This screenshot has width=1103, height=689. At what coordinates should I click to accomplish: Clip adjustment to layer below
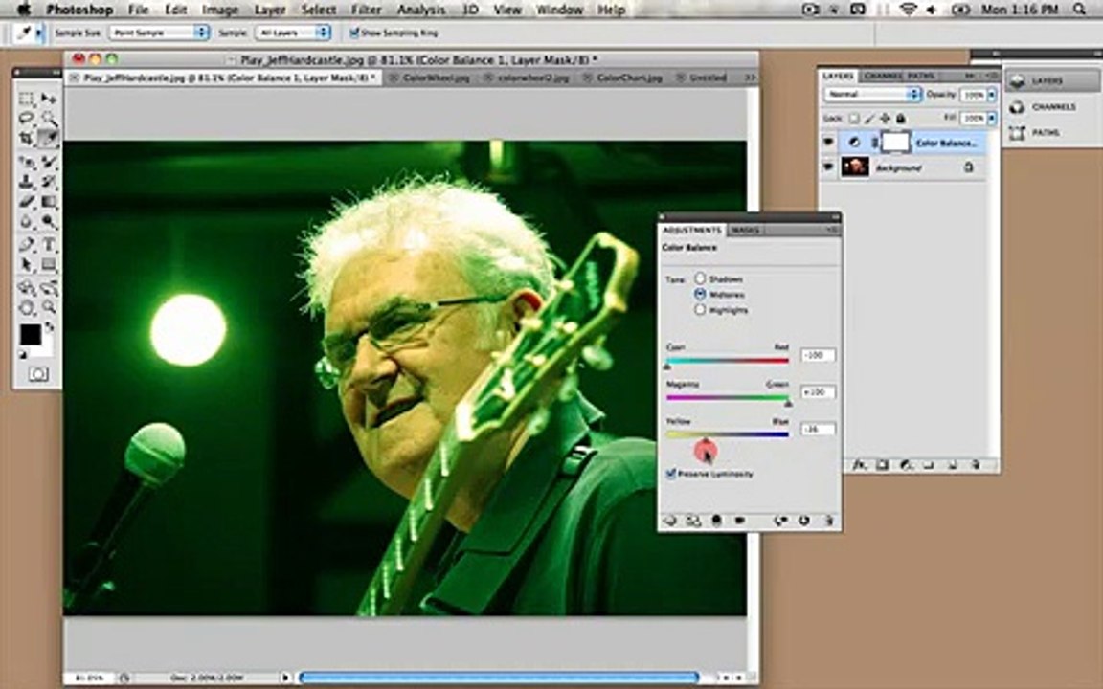[717, 521]
